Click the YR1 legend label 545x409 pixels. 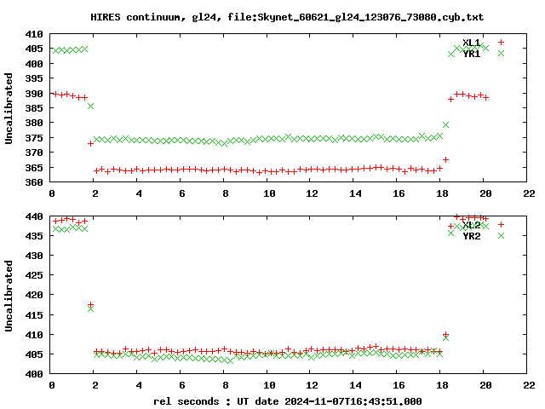472,54
